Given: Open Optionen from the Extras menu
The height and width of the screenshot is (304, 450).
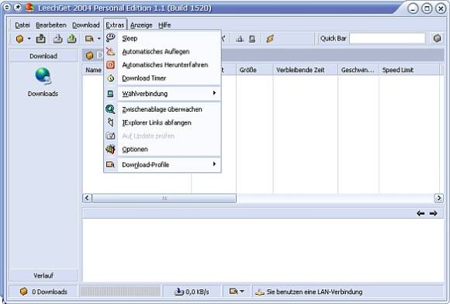Looking at the screenshot, I should click(162, 149).
